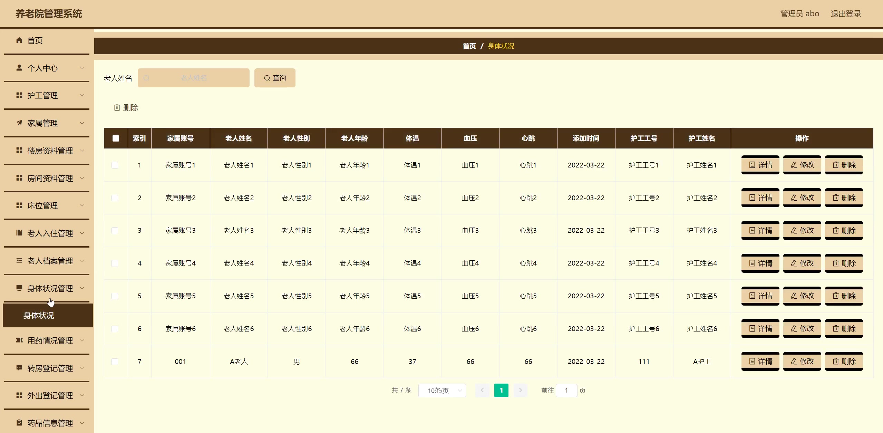The width and height of the screenshot is (883, 433).
Task: Click the 查询 search button
Action: pos(275,78)
